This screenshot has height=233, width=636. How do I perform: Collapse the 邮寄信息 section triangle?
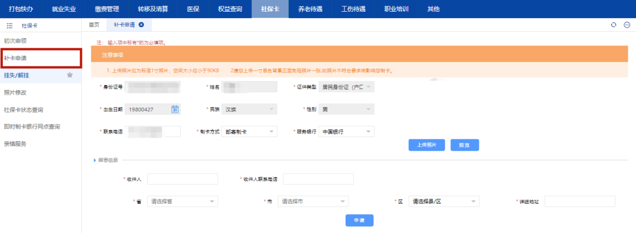click(95, 160)
